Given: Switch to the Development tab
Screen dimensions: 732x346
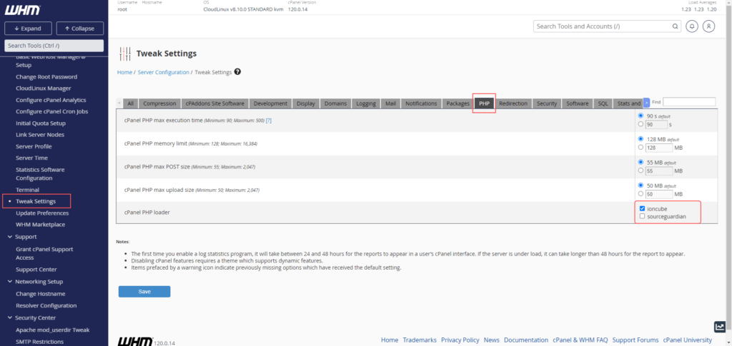Looking at the screenshot, I should coord(270,103).
